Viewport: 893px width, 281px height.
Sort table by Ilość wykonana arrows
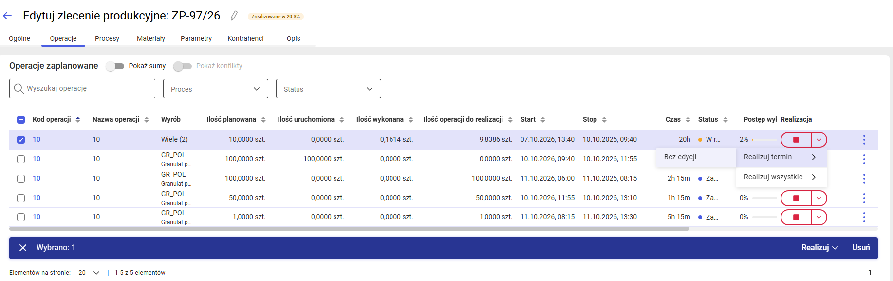click(x=411, y=120)
